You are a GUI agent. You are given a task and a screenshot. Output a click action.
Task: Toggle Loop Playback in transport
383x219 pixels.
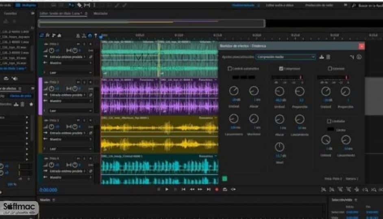click(225, 189)
